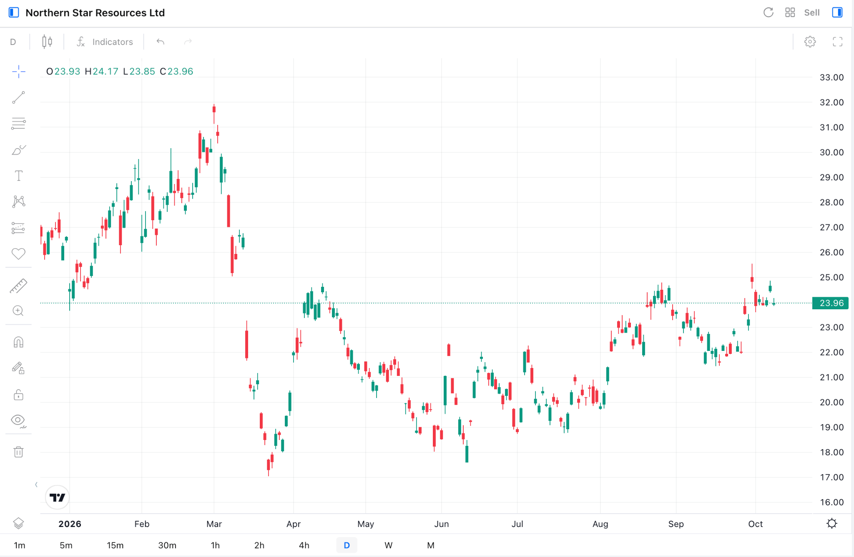Click the Sell button

(811, 12)
